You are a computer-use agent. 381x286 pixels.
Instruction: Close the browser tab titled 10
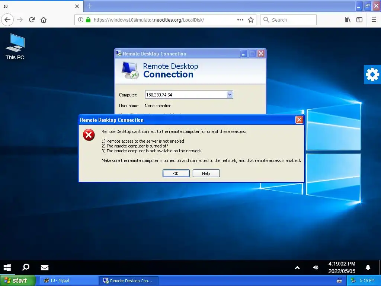pos(77,6)
